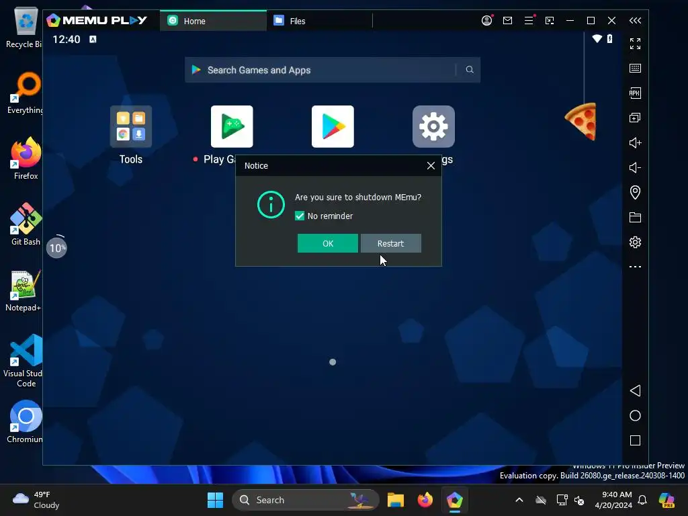Viewport: 688px width, 516px height.
Task: Open the Android Settings app
Action: 433,126
